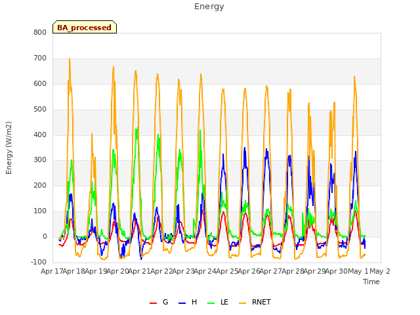Image resolution: width=420 pixels, height=315 pixels.
Task: Click the Apr 26 tick label
Action: coord(249,271)
